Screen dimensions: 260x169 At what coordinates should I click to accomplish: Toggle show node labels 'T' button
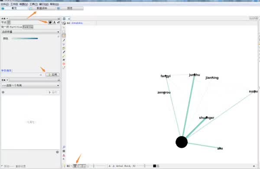click(75, 166)
